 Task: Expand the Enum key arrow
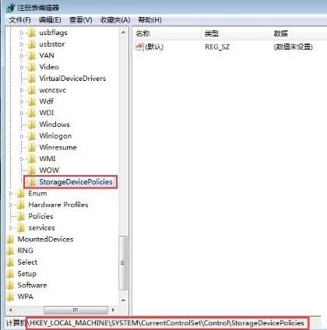[x=11, y=194]
